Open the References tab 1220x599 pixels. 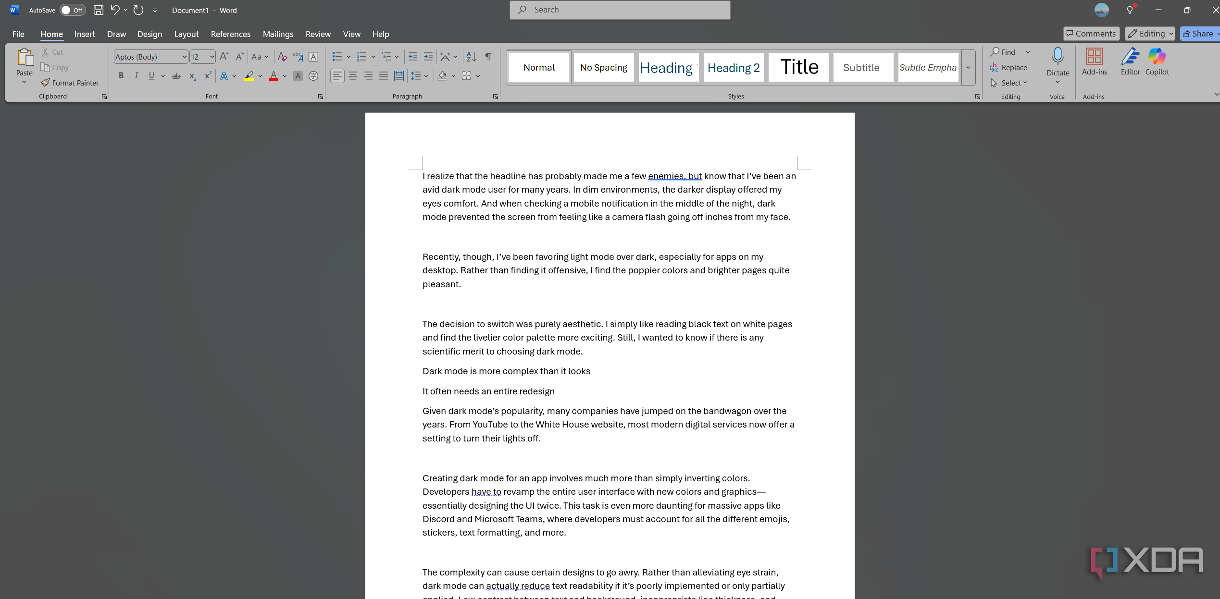point(231,34)
